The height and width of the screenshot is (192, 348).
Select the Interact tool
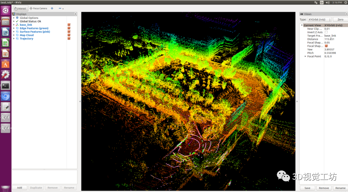click(21, 8)
